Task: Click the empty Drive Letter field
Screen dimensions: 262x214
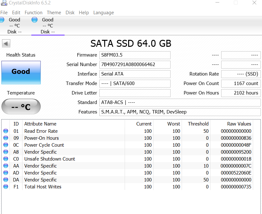Action: click(x=135, y=93)
